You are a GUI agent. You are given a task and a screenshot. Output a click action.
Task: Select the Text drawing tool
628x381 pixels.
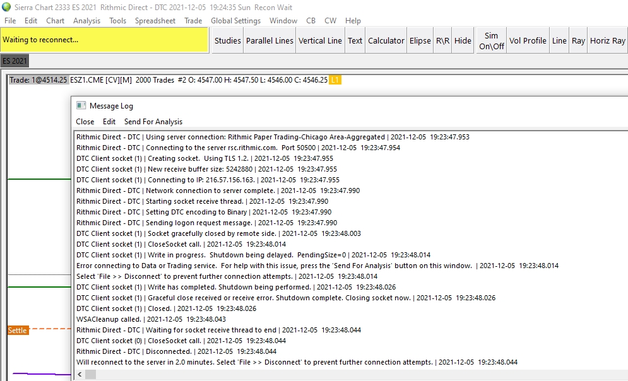355,40
